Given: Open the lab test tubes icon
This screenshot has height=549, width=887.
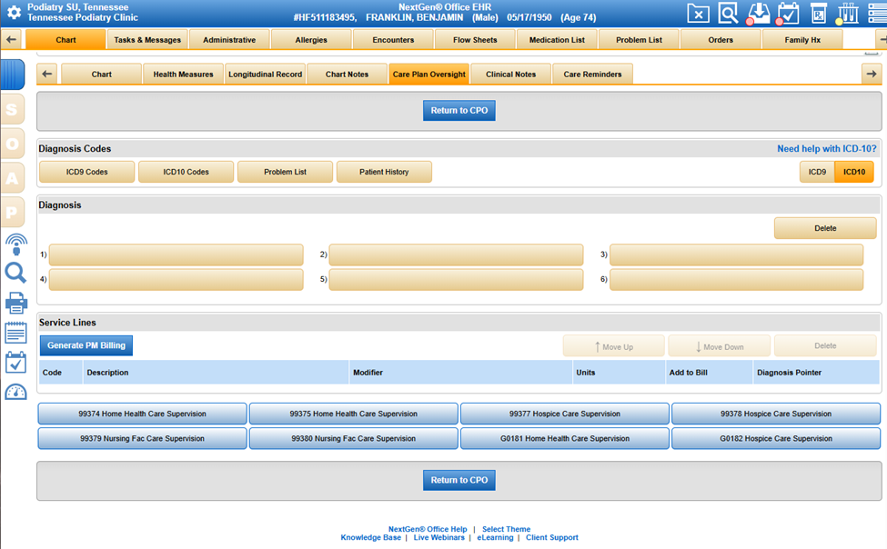Looking at the screenshot, I should [848, 14].
